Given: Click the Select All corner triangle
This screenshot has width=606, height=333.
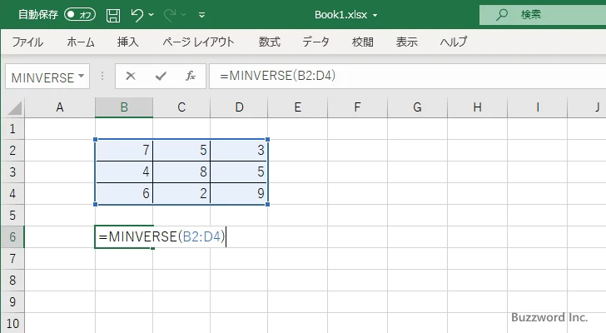Looking at the screenshot, I should (x=15, y=107).
